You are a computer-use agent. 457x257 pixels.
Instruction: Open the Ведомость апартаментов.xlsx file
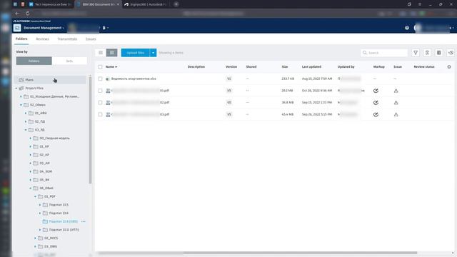(134, 79)
